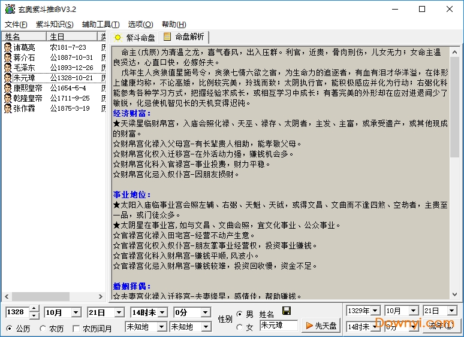Click the sun icon on 紫斗命盘 tab

[x=118, y=37]
